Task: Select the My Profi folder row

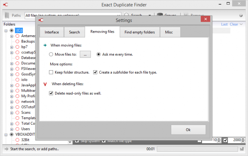Action: click(28, 96)
